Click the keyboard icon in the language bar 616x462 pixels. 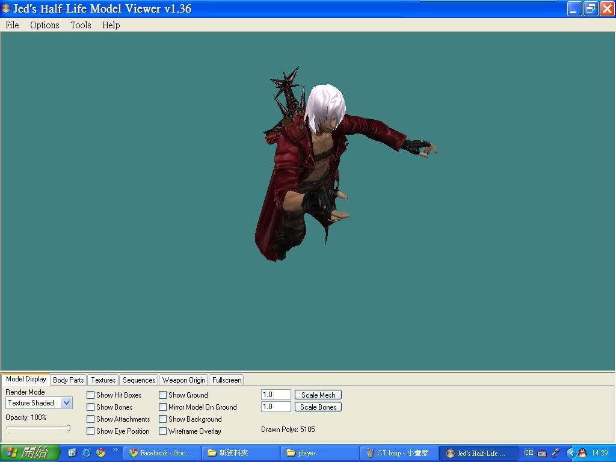[x=542, y=453]
